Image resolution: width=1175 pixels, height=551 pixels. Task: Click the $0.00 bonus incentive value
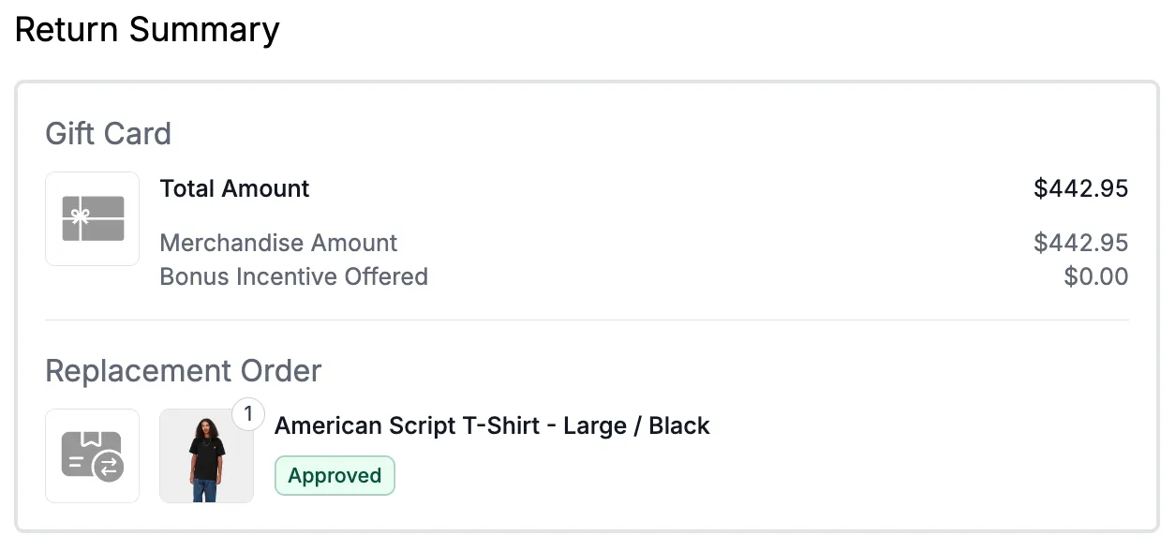(x=1096, y=276)
